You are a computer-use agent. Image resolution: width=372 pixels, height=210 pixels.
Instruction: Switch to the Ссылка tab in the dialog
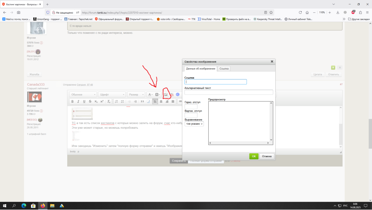[x=224, y=69]
